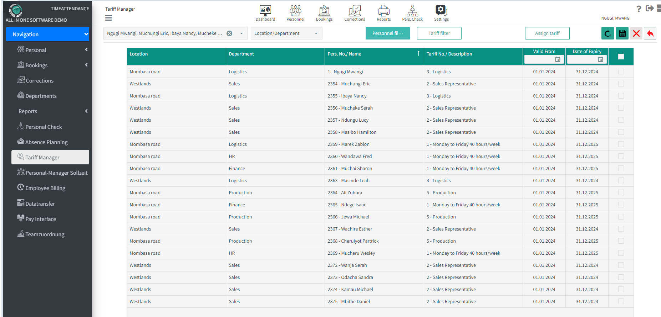Select the 2361 - Muchai Sharon cell

374,168
